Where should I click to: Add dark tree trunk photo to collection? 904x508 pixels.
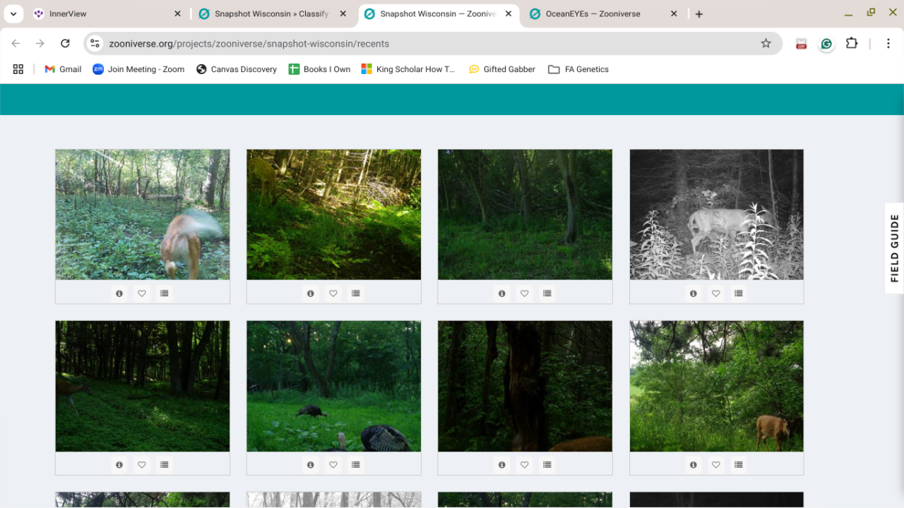coord(547,465)
